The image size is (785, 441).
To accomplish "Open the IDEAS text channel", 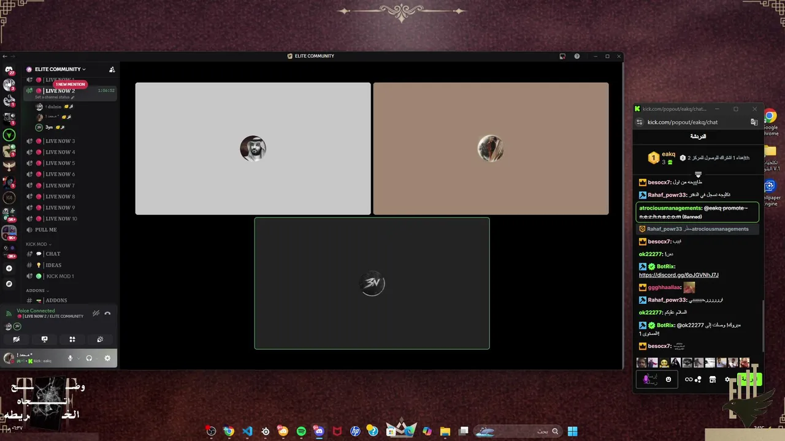I will (x=69, y=265).
